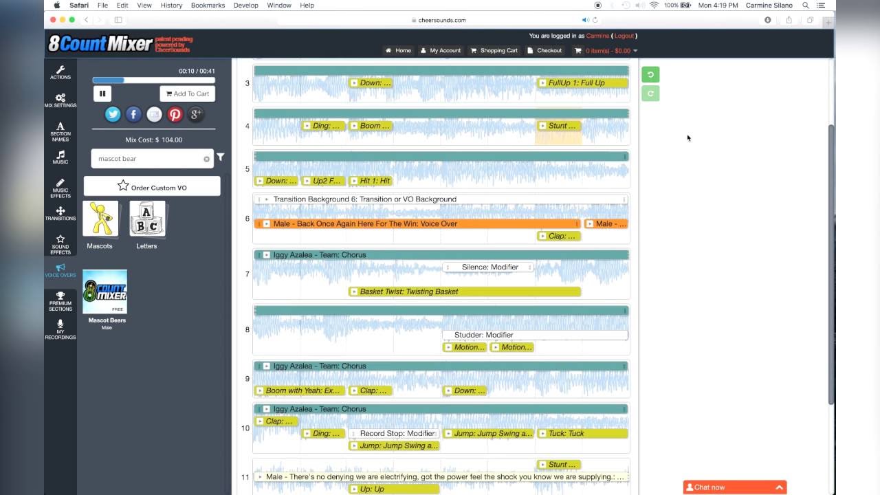Play the Up: Up clip in row 11

tap(354, 489)
